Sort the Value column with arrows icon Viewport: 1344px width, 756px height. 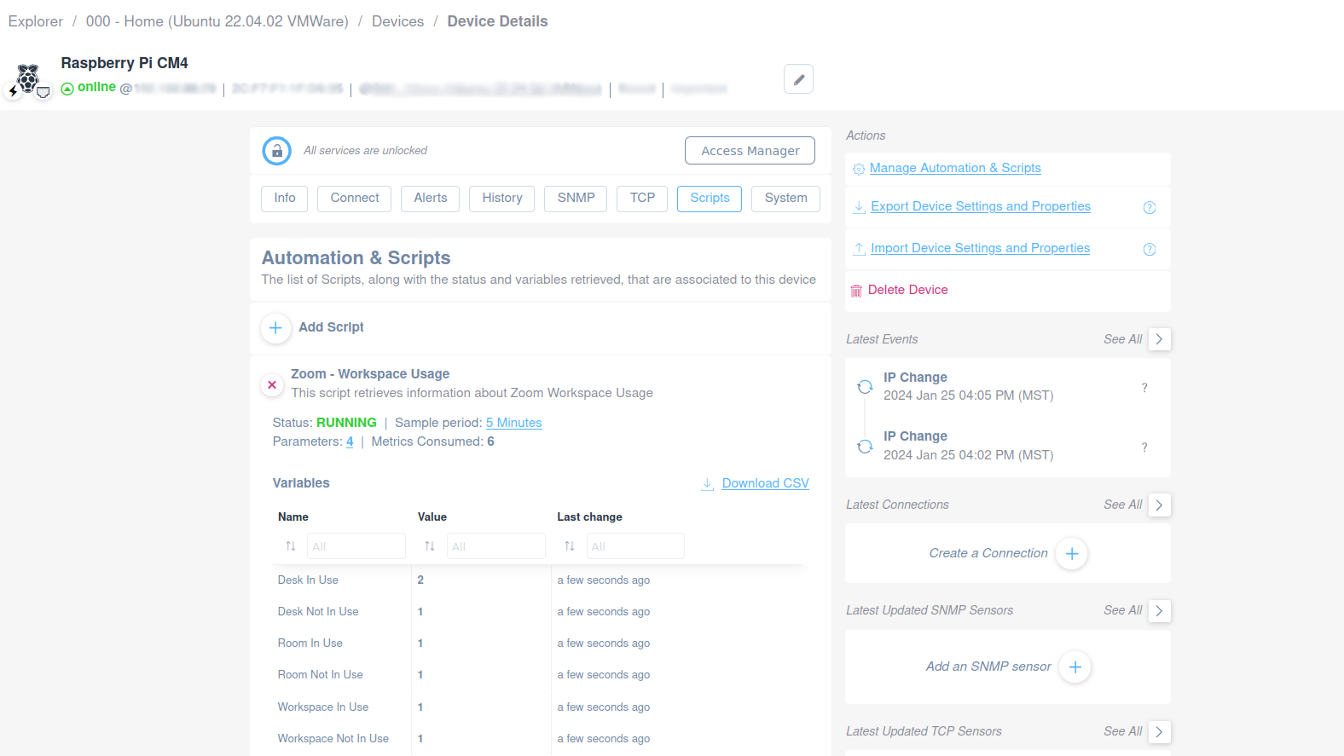(x=430, y=546)
